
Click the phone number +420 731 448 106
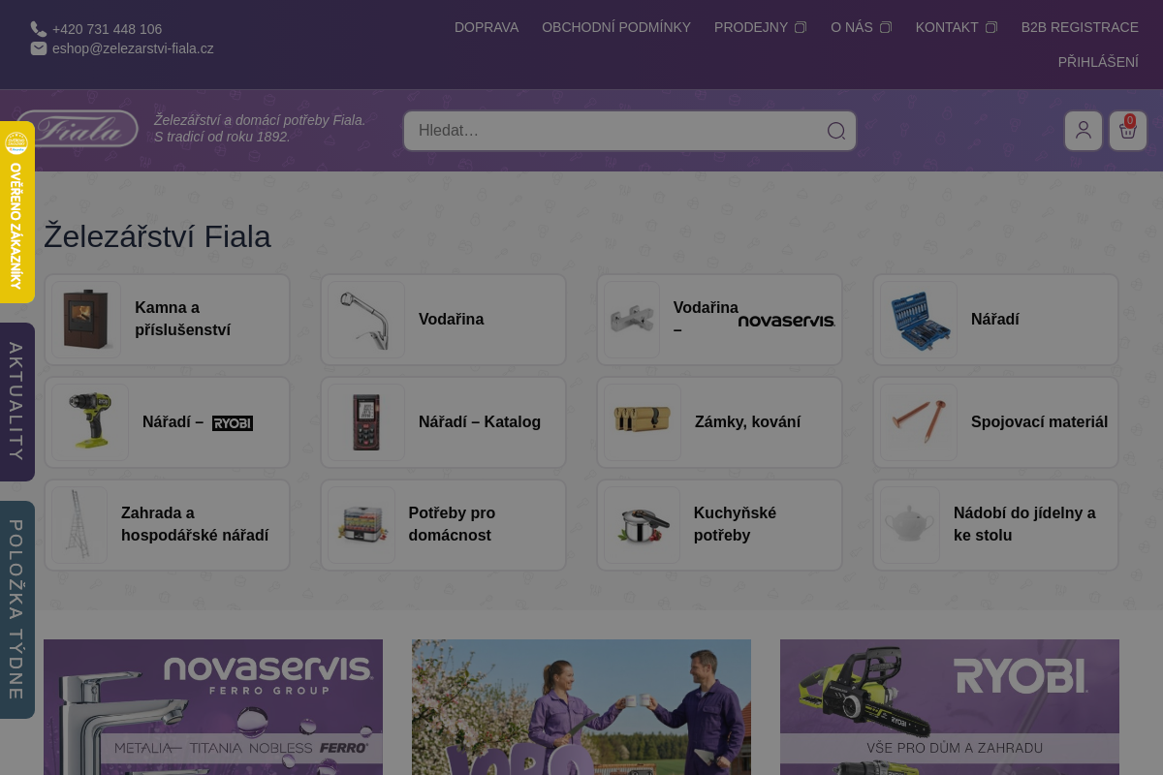tap(107, 29)
